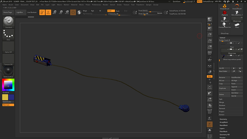Open the Brush menu
This screenshot has width=247, height=139.
point(11,5)
